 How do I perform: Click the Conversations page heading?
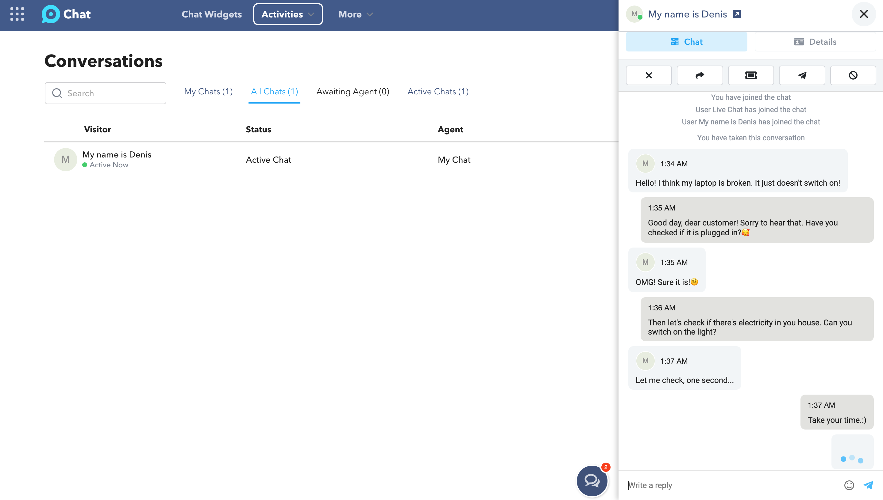[103, 61]
